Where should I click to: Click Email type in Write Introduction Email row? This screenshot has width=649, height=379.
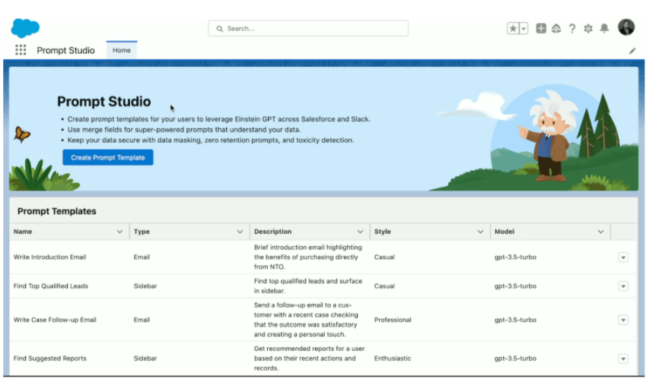pyautogui.click(x=142, y=257)
